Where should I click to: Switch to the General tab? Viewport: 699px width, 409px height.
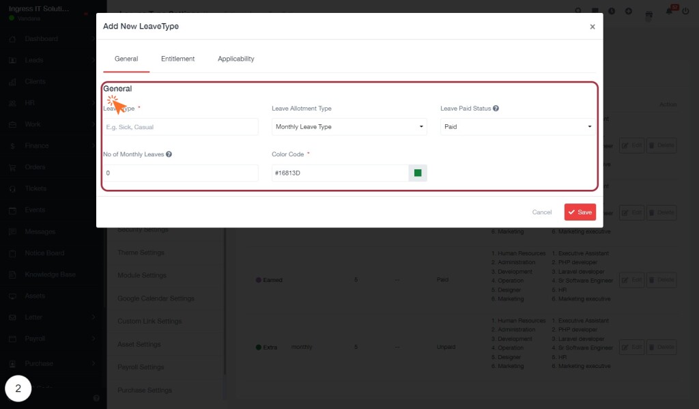pos(126,59)
